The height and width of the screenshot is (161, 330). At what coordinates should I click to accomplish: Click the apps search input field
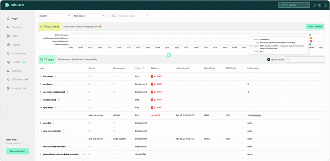304,60
